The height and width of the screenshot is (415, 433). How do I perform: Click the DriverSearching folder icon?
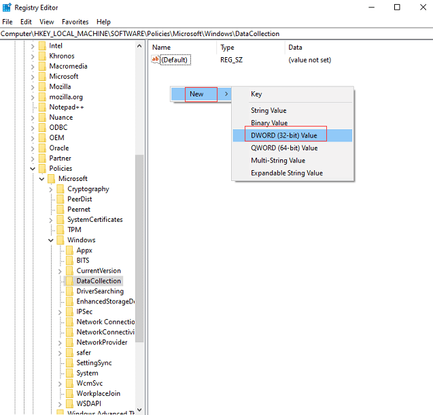tap(69, 291)
